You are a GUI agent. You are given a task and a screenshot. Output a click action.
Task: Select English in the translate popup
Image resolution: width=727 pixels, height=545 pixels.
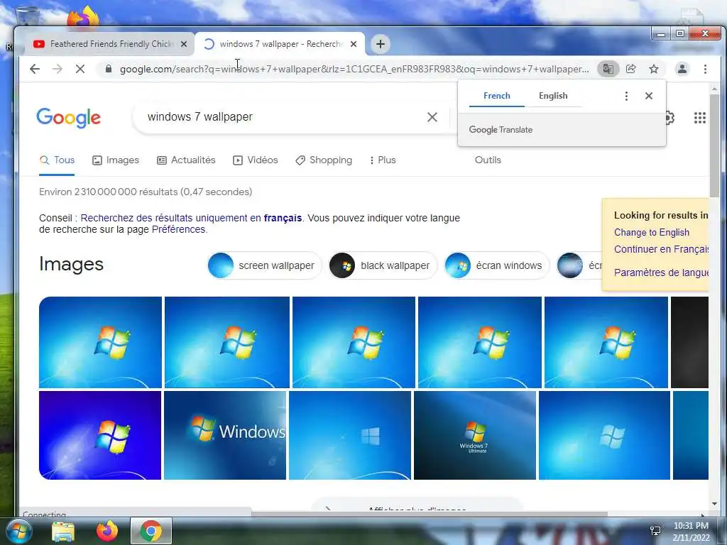(x=552, y=96)
